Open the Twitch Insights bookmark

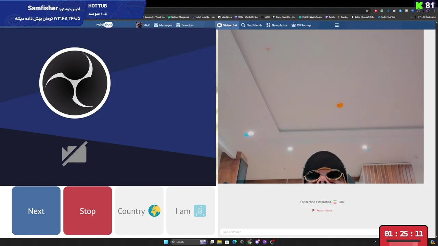coord(203,17)
